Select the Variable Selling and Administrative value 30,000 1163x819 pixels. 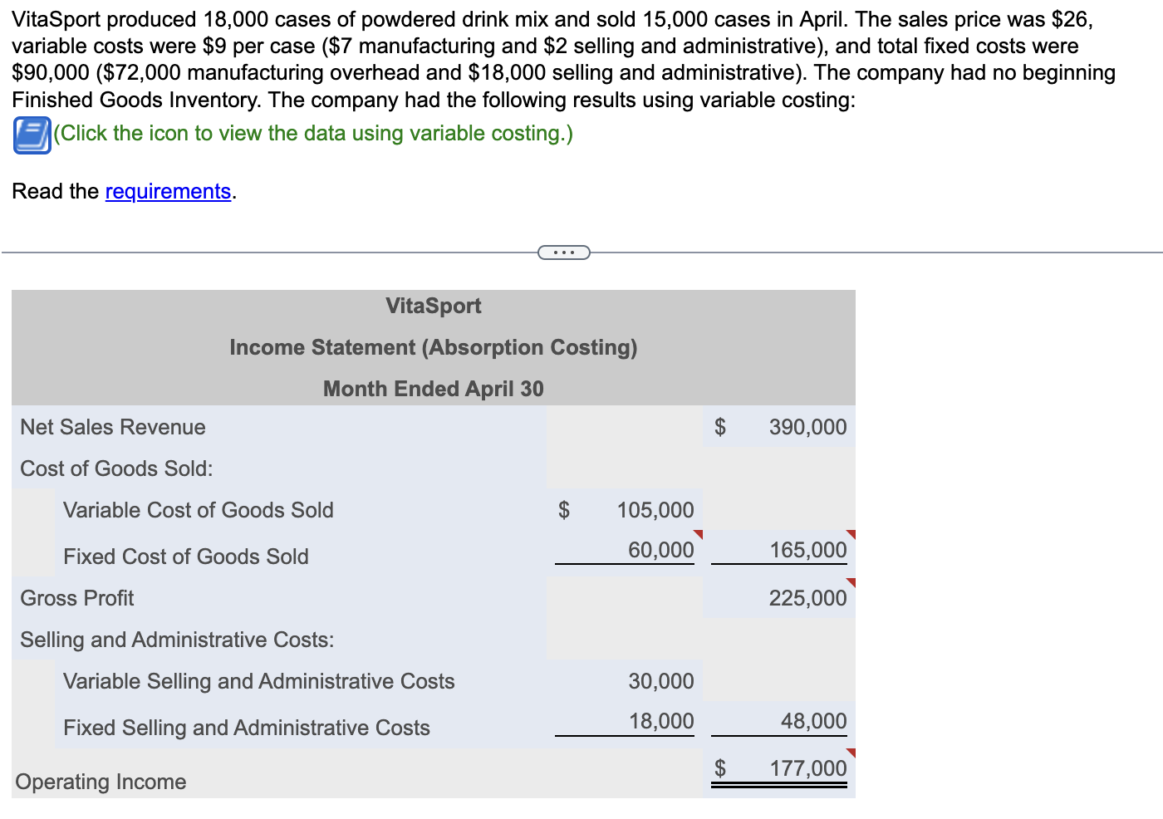660,681
